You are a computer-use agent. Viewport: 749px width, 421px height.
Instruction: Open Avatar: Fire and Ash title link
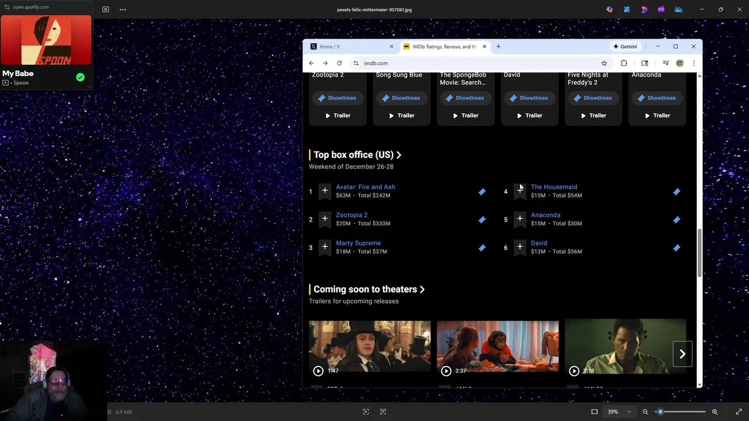pos(365,187)
